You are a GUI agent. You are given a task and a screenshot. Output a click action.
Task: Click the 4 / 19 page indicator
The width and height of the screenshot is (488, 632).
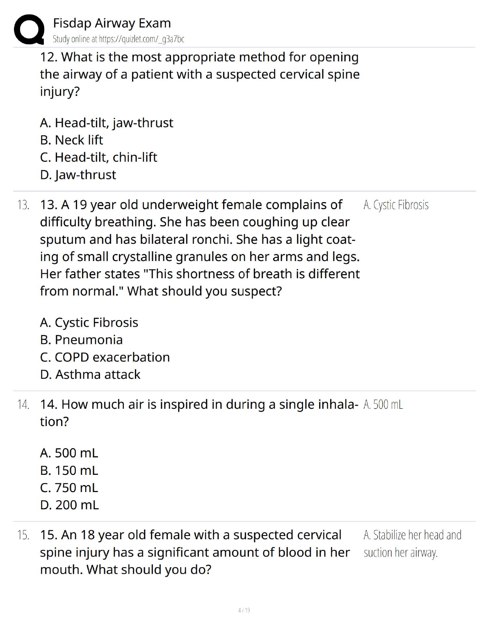click(244, 610)
